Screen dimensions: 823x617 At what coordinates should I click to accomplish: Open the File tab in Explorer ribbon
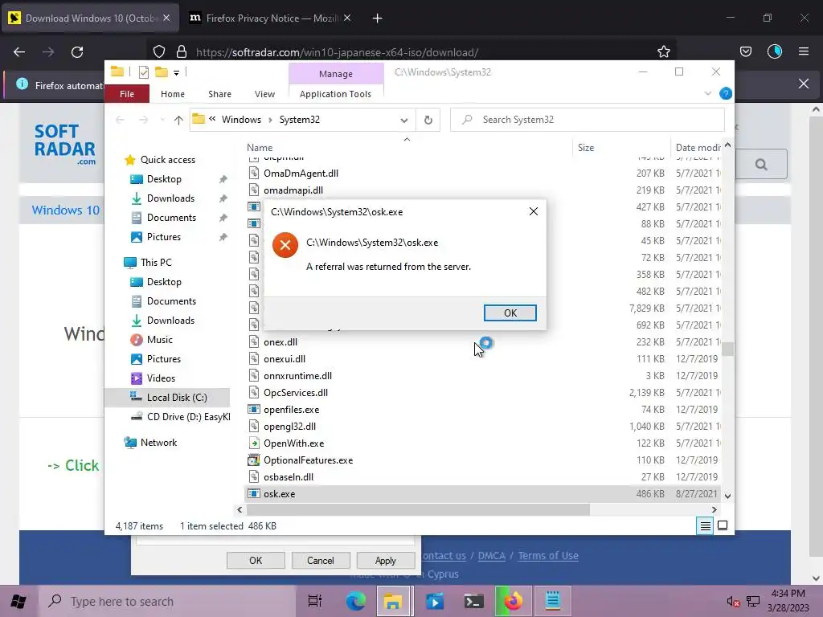pyautogui.click(x=126, y=94)
